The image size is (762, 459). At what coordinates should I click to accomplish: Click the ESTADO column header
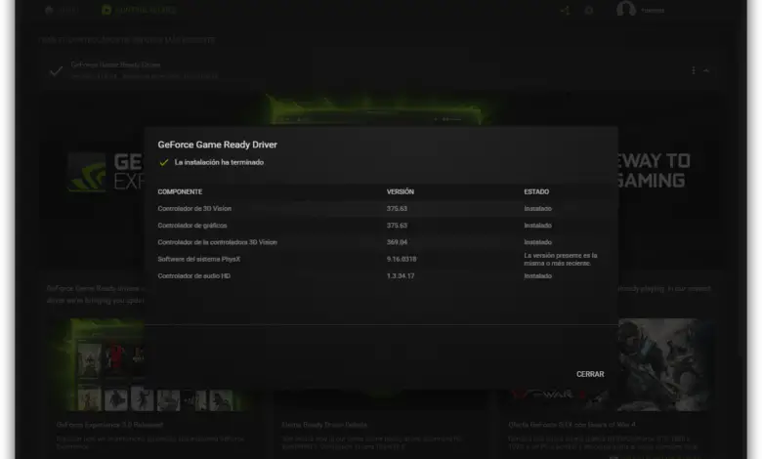tap(536, 191)
